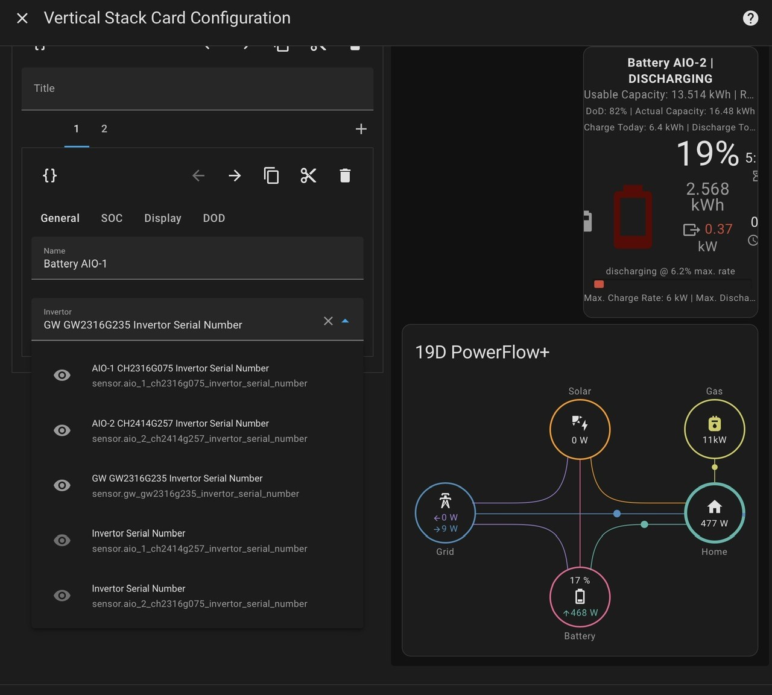Move card right with the arrow icon
Viewport: 772px width, 695px height.
point(235,175)
